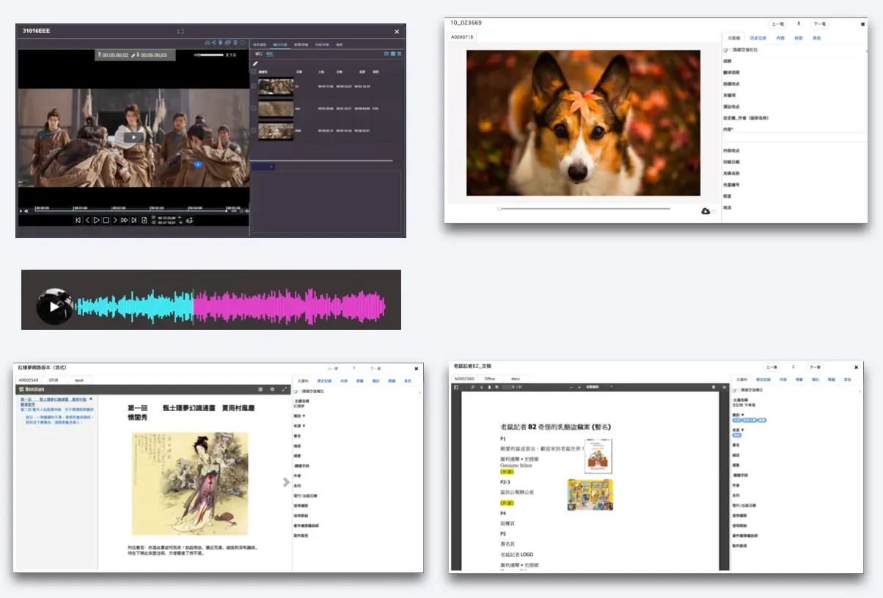Click the fullscreen icon in Readium toolbar
883x598 pixels.
coord(285,389)
